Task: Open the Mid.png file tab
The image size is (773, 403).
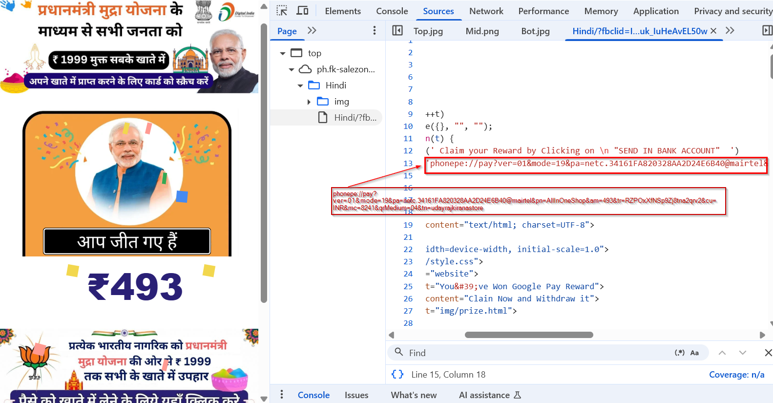Action: coord(482,31)
